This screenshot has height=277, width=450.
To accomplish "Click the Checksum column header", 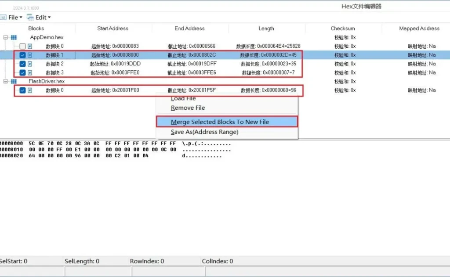I will tap(343, 29).
